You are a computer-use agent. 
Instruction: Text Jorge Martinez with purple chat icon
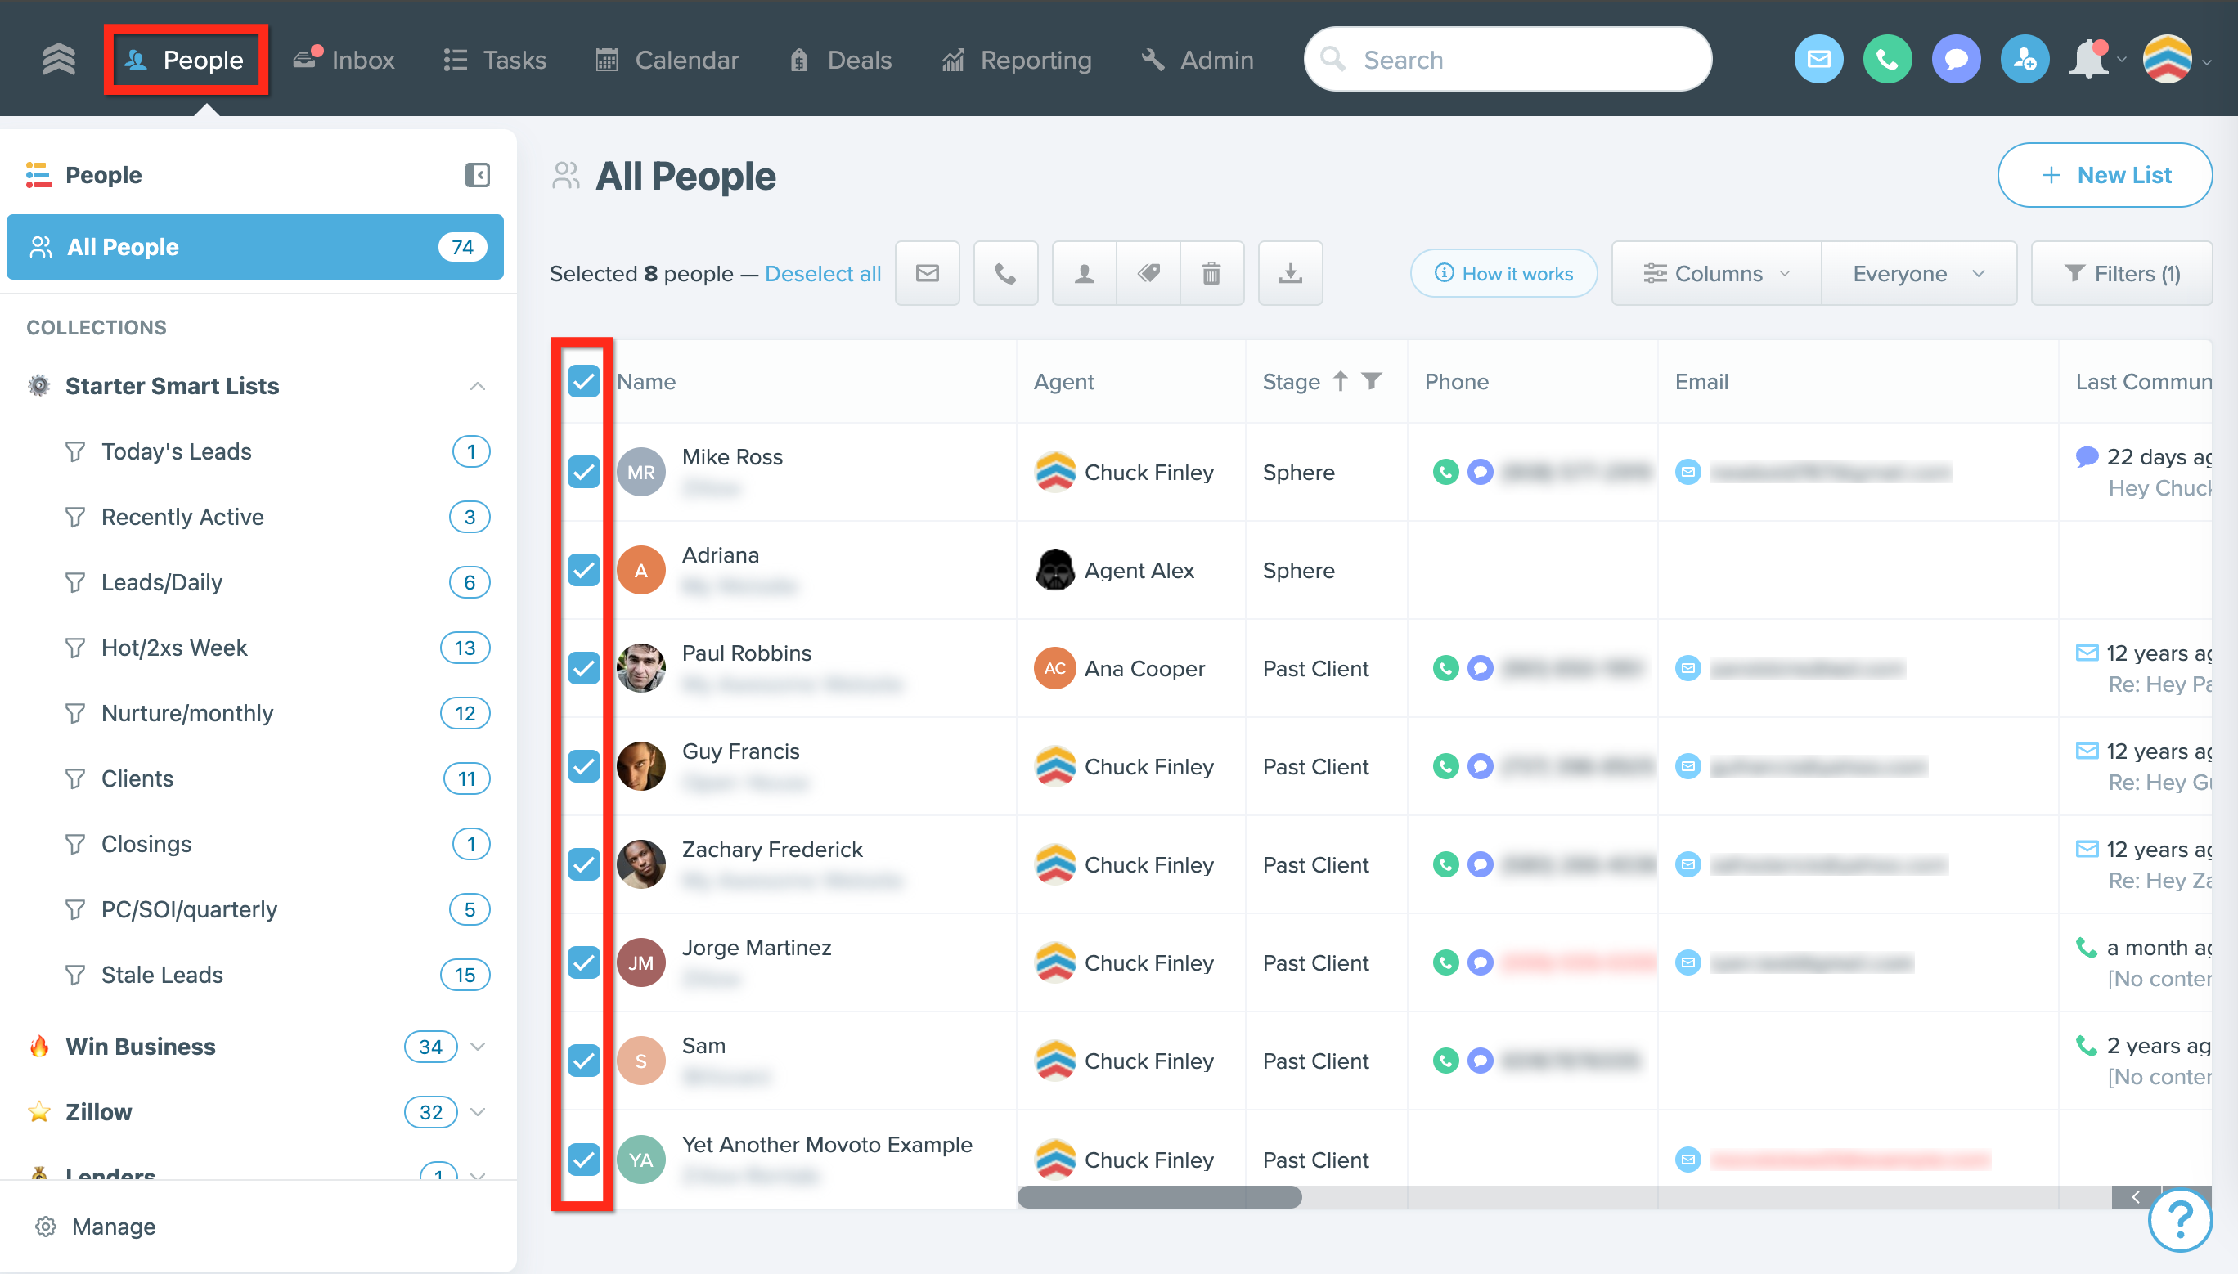point(1480,962)
